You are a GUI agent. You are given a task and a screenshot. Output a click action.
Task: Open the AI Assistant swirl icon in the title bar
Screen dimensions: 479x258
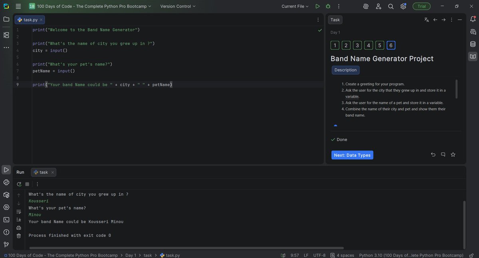tap(366, 6)
